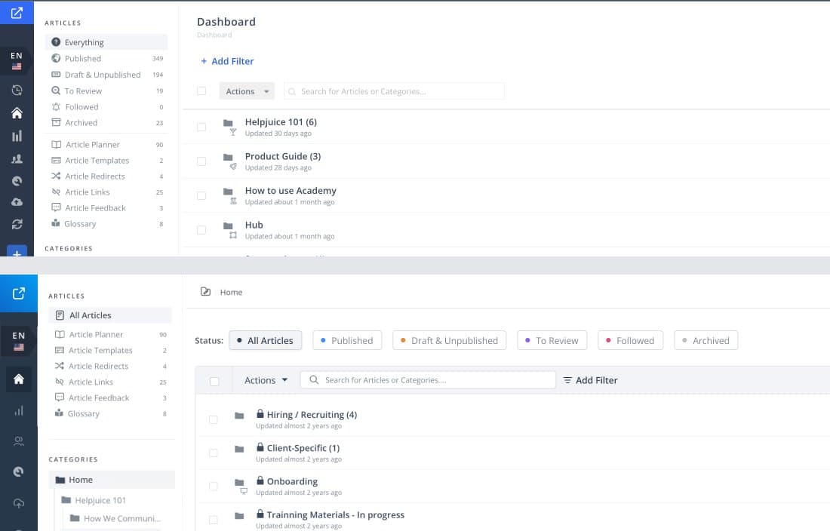
Task: Click the blue + Add Filter link
Action: tap(227, 61)
